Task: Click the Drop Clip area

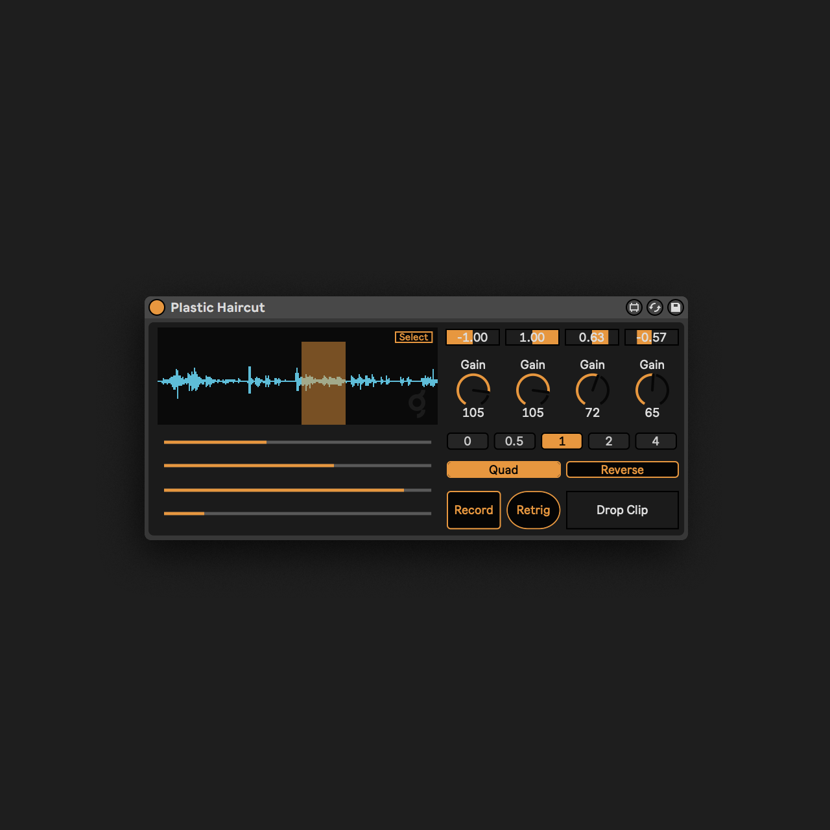Action: (x=622, y=510)
